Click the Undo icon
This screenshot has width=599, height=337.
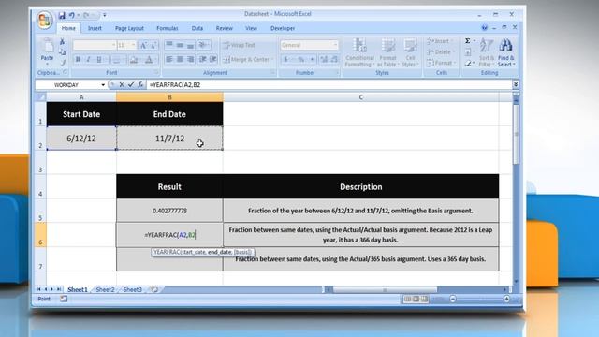coord(71,15)
